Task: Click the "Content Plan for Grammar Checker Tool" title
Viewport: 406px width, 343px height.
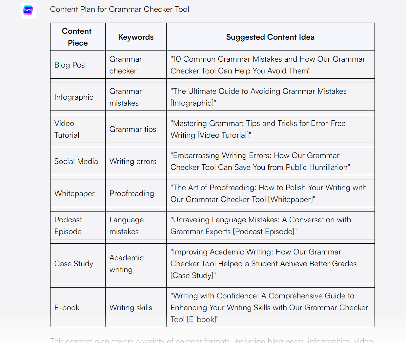Action: pyautogui.click(x=119, y=9)
